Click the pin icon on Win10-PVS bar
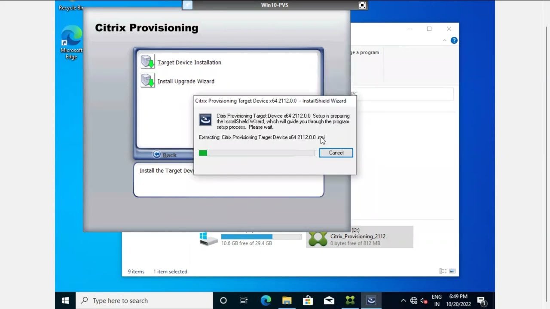 point(188,5)
